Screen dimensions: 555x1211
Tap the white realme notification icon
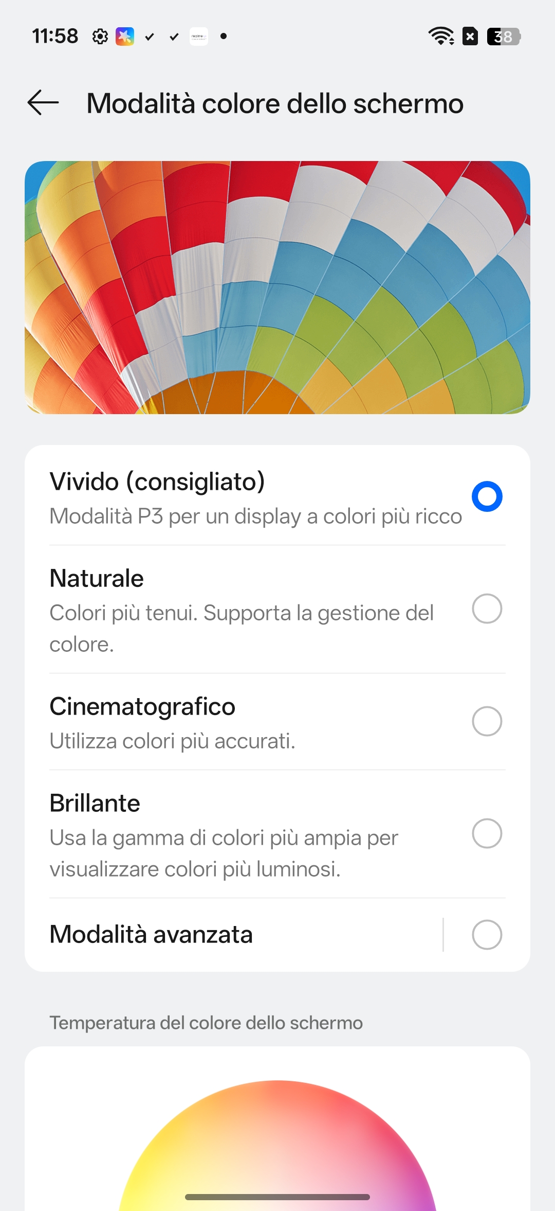click(199, 37)
